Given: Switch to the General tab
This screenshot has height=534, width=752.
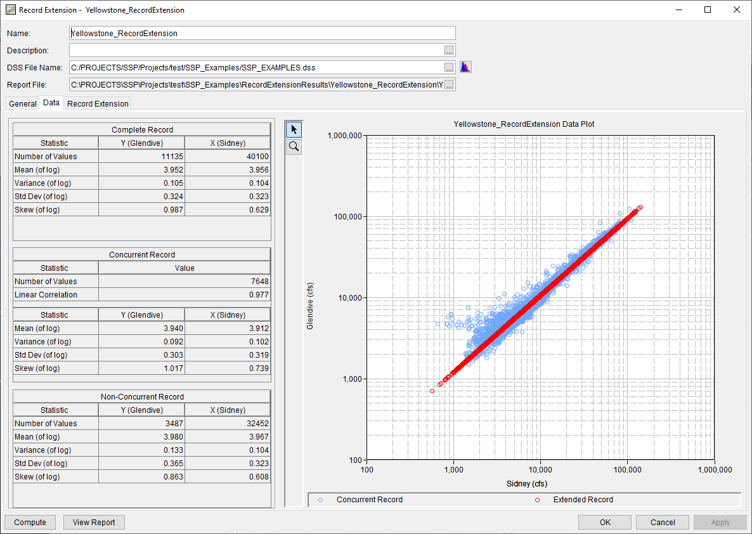Looking at the screenshot, I should point(22,103).
